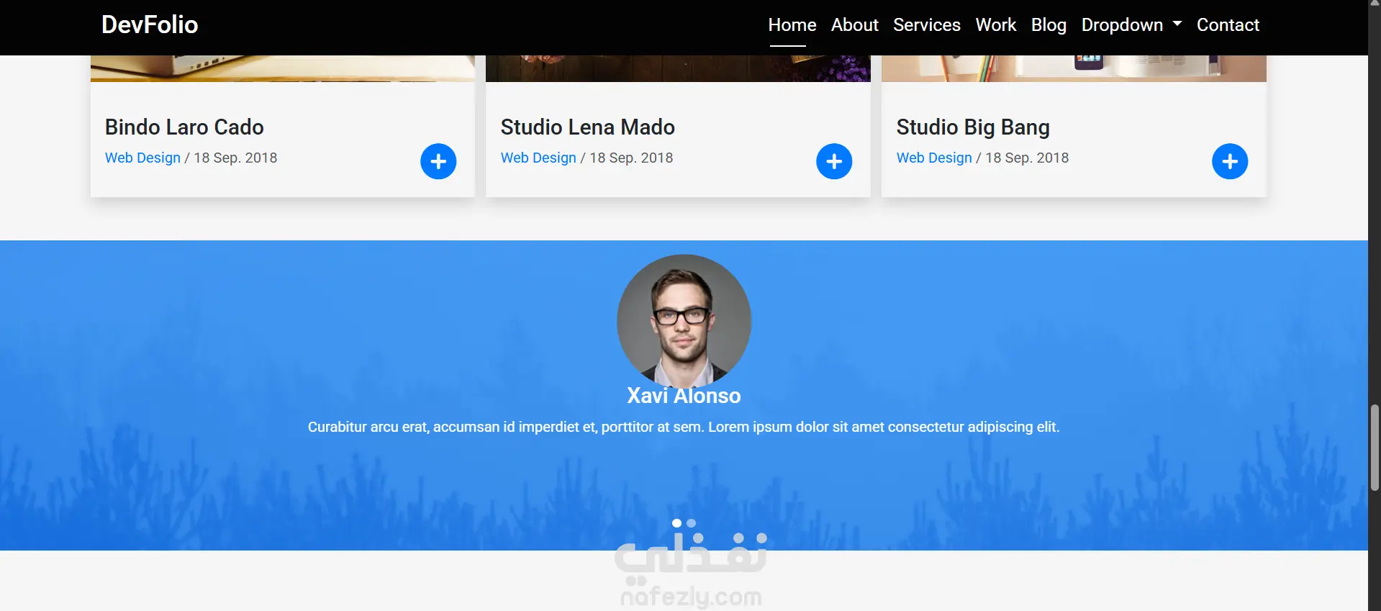Click Xavi Alonso's round profile photo

click(684, 320)
